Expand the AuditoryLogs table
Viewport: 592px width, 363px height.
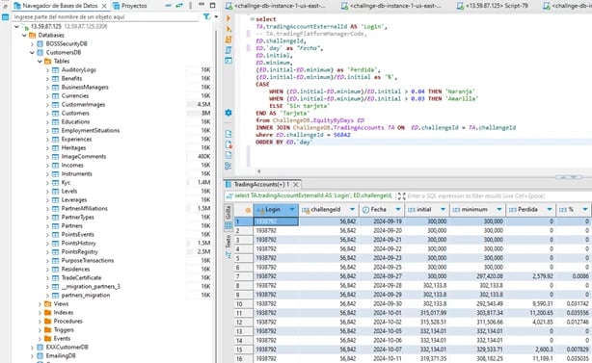(47, 69)
